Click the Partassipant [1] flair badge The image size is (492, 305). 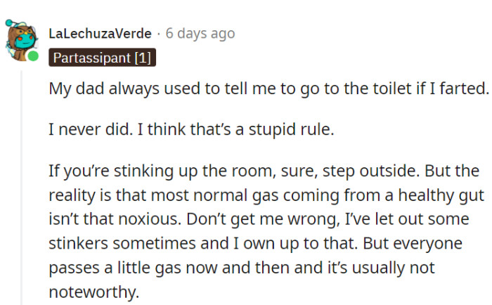point(102,58)
